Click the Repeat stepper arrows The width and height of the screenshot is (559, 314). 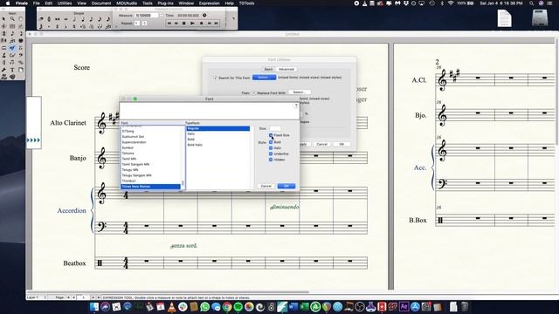click(x=144, y=24)
